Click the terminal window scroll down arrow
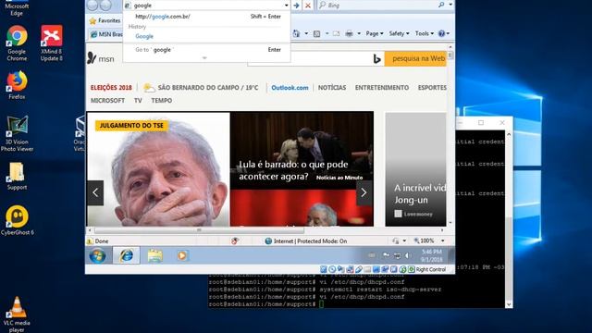Viewport: 592px width, 333px height. click(x=509, y=304)
